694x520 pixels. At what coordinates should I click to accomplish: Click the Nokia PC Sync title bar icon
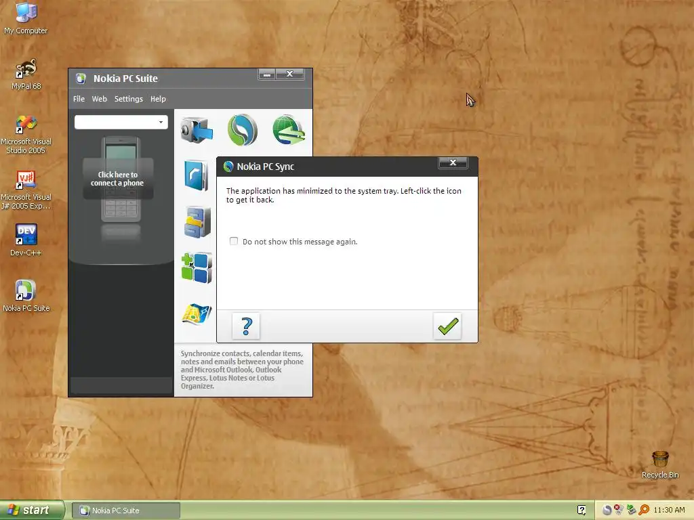tap(228, 167)
